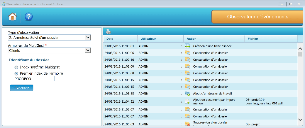
Task: Click the Ajout d'un dossier de travail icon
Action: pos(187,93)
